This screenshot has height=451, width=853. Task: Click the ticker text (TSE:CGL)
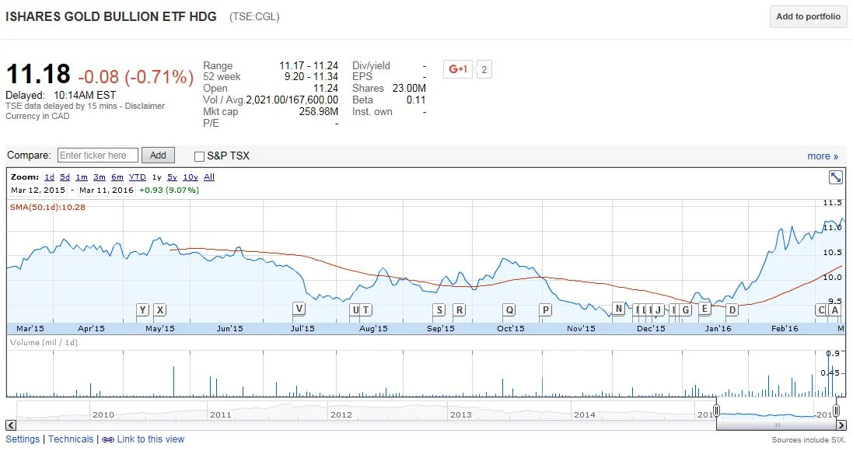click(x=254, y=17)
